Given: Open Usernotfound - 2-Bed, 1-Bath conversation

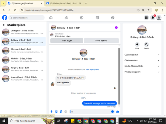Looking at the screenshot, I should pos(23,78).
